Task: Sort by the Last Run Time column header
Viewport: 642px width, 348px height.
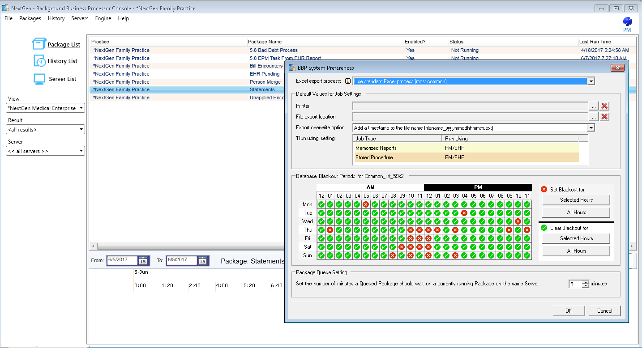Action: pyautogui.click(x=607, y=42)
